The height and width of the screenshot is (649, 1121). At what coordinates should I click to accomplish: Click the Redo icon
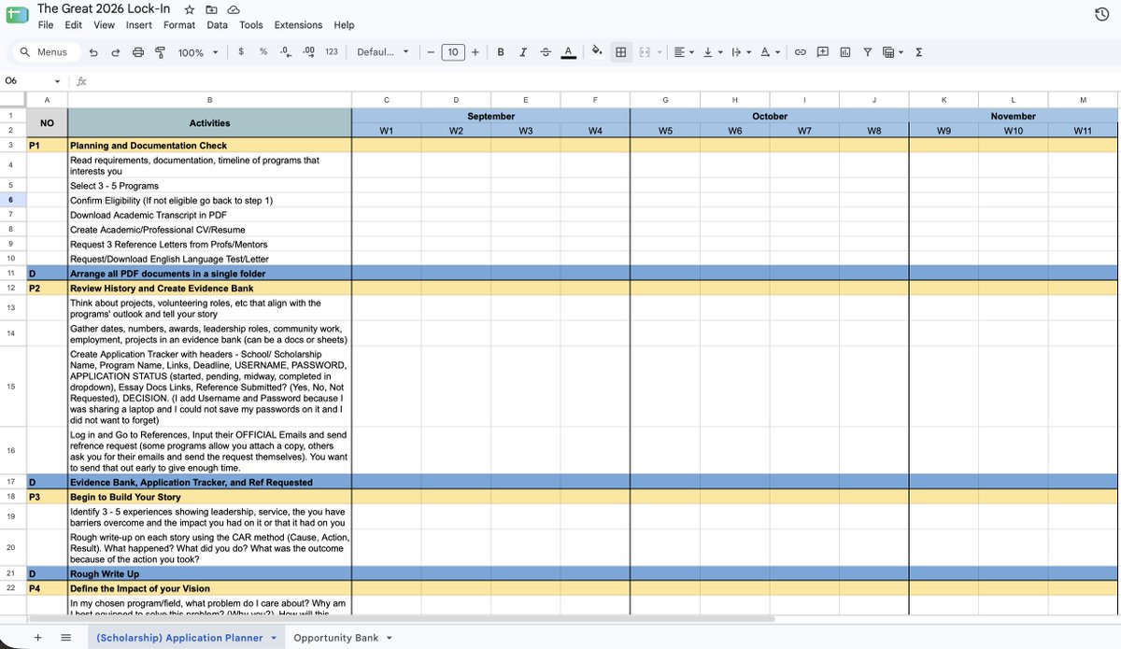coord(115,52)
